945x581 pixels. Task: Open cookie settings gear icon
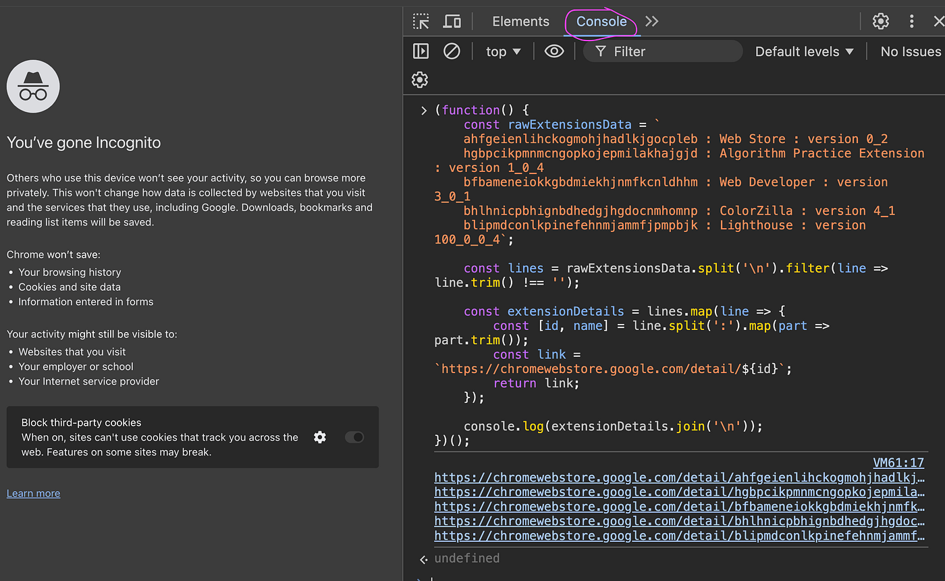coord(320,437)
